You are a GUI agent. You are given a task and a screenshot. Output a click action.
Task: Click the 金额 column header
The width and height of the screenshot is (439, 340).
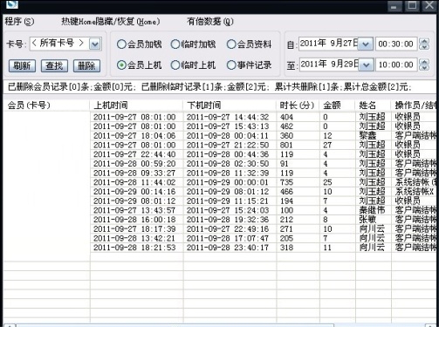pos(338,105)
